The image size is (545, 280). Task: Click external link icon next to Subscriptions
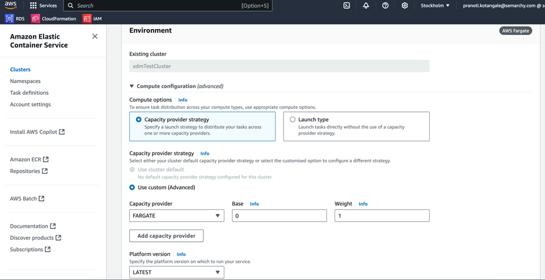48,249
